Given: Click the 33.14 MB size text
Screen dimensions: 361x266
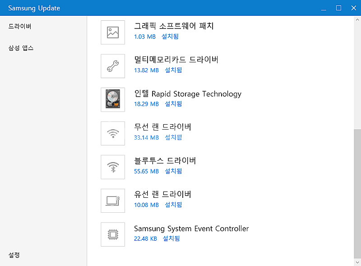Looking at the screenshot, I should coord(147,138).
